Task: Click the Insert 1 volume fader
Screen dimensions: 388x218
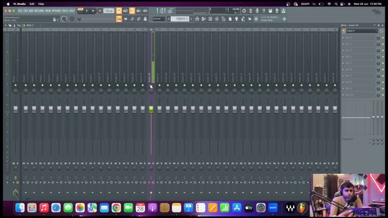Action: 25,109
